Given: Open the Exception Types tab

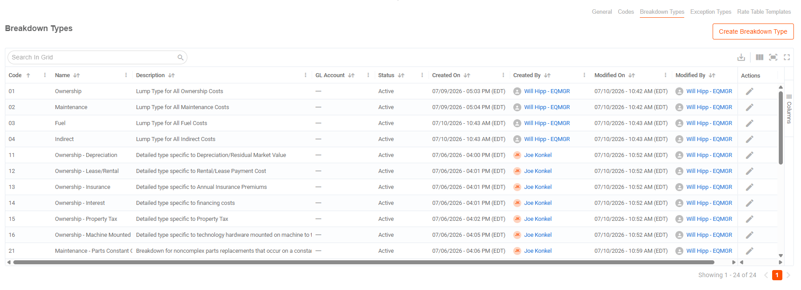Looking at the screenshot, I should click(x=710, y=12).
